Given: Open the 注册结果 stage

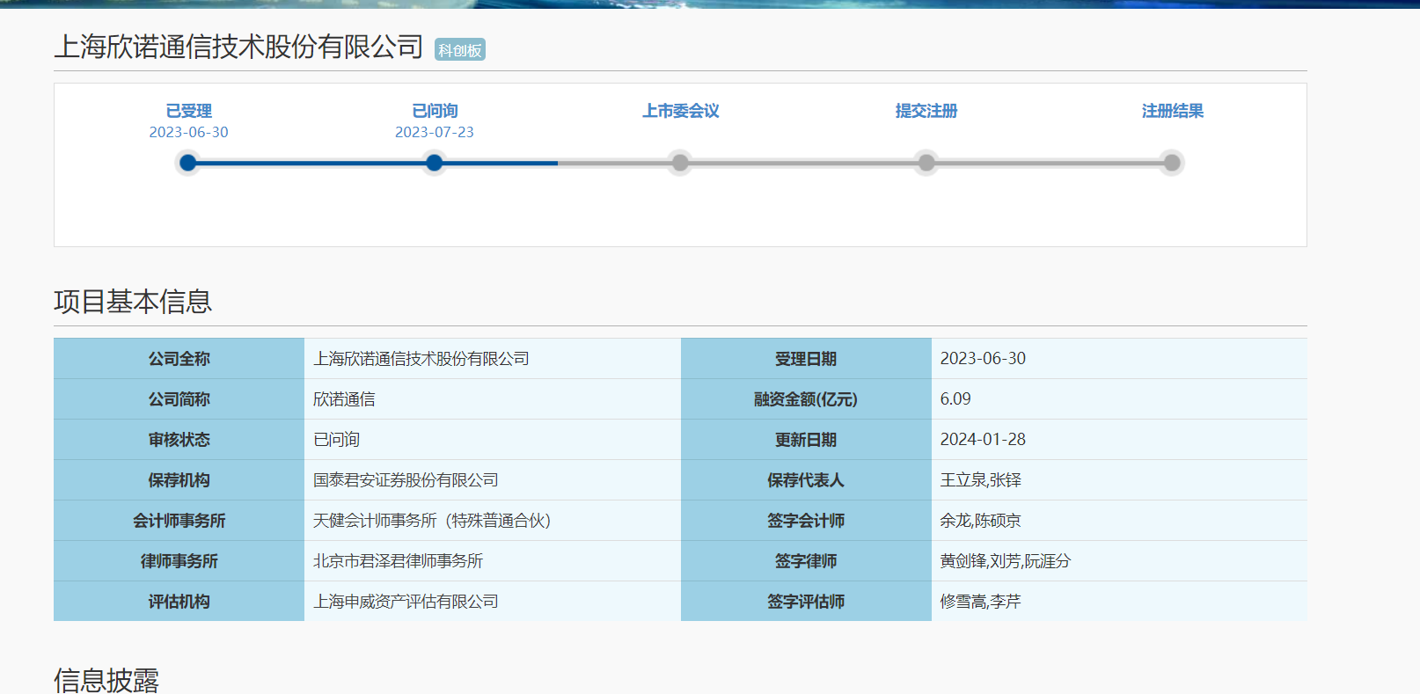Looking at the screenshot, I should pyautogui.click(x=1172, y=111).
